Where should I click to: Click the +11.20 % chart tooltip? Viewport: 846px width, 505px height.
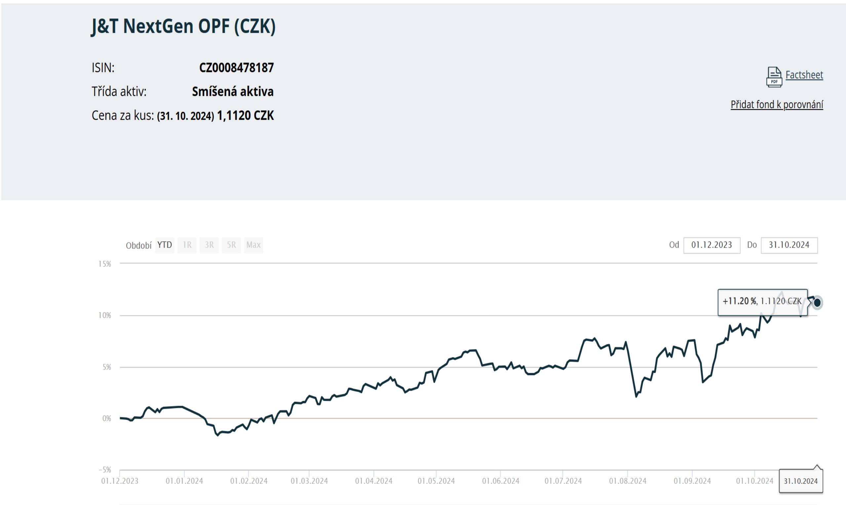(x=762, y=302)
